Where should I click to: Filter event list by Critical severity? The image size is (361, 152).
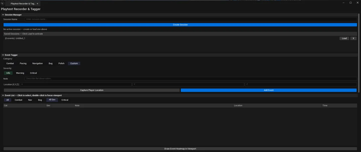[65, 100]
